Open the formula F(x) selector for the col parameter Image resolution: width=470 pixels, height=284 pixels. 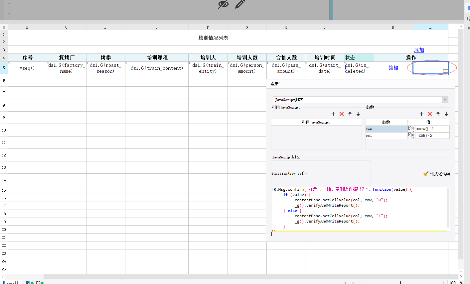[411, 135]
